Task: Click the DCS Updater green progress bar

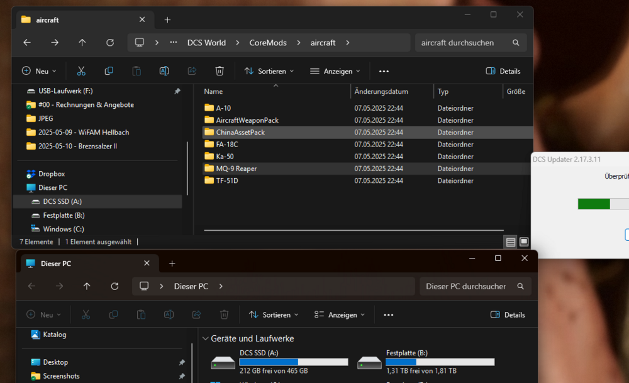Action: [594, 204]
